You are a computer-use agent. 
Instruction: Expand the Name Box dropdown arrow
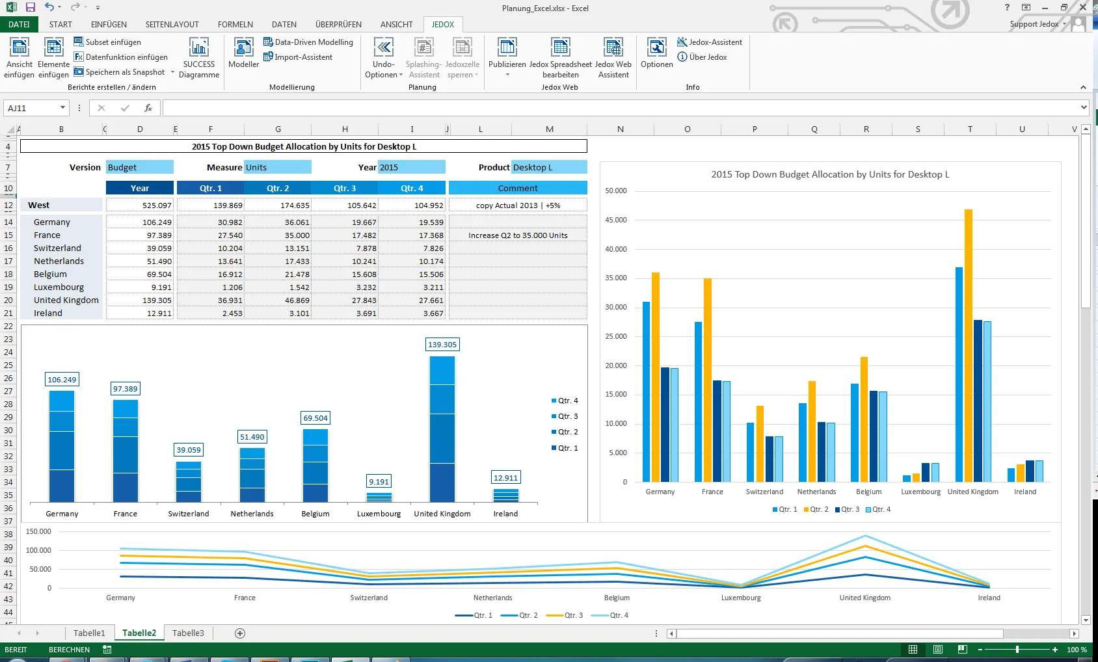(x=63, y=108)
